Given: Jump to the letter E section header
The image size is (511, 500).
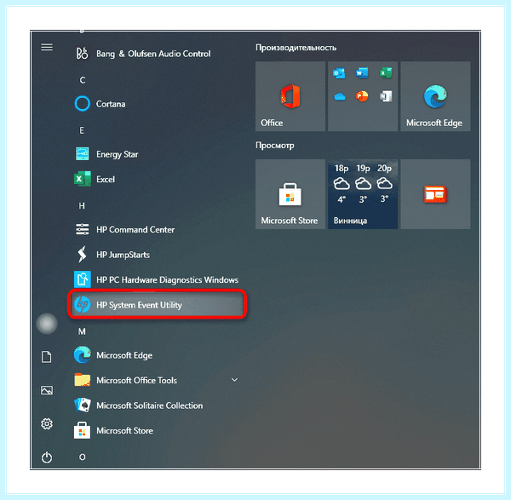Looking at the screenshot, I should pyautogui.click(x=82, y=130).
